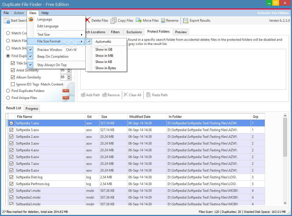Sort results by In Folder column
Screen dimensions: 292x216
(x=209, y=117)
